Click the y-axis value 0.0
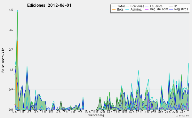Image resolution: width=192 pixels, height=118 pixels. click(x=11, y=110)
